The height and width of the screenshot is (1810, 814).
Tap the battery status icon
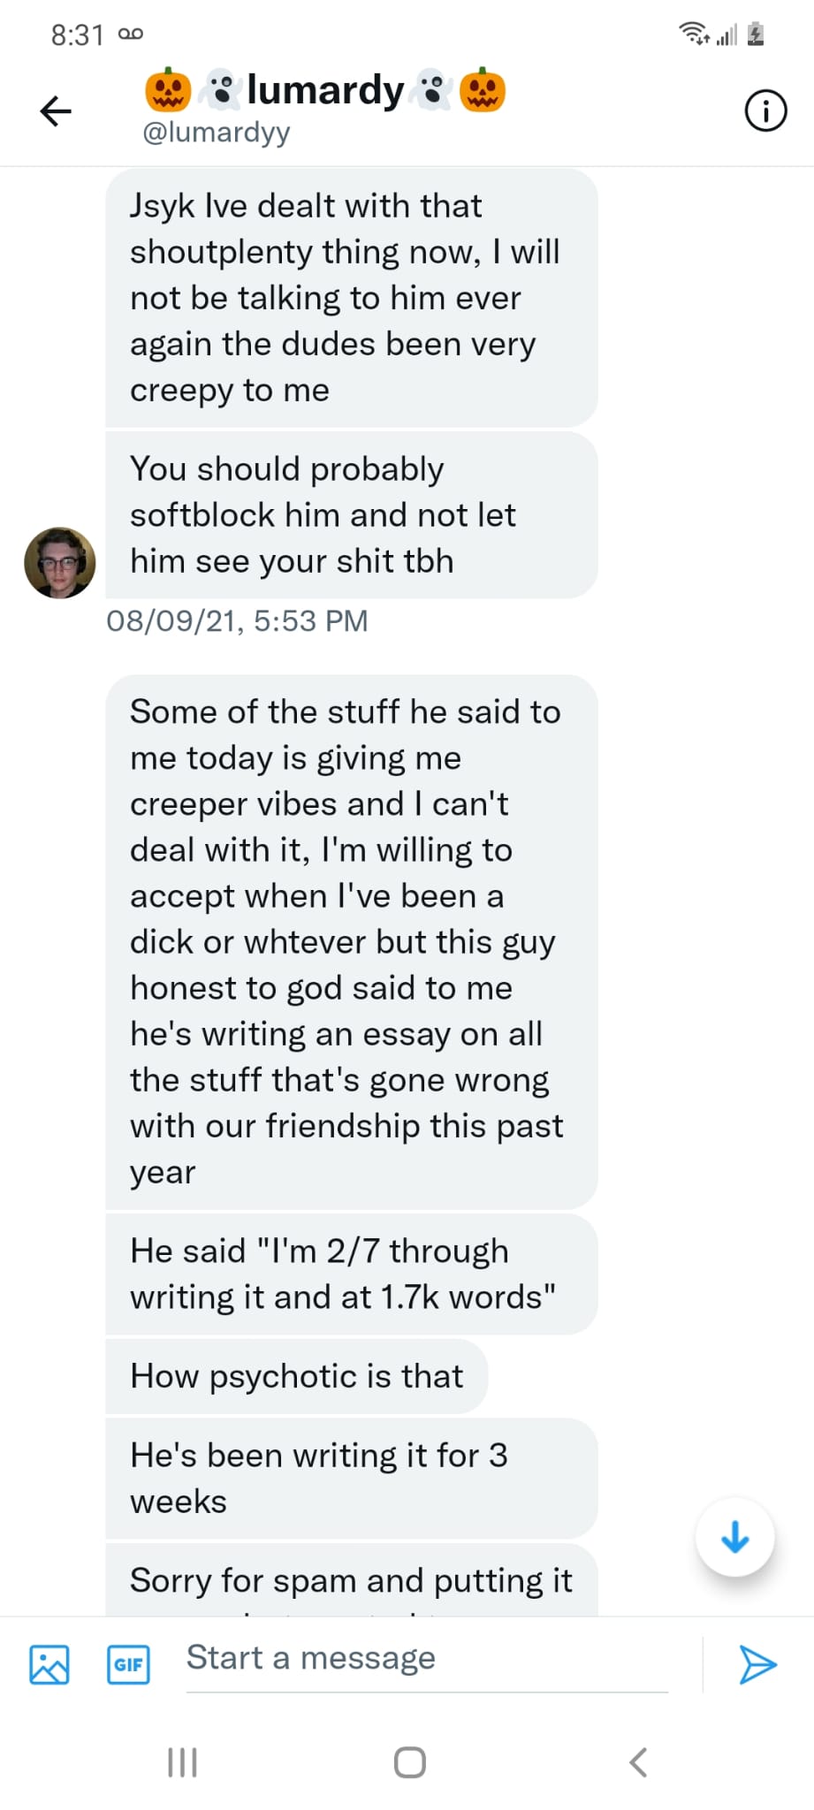click(756, 34)
